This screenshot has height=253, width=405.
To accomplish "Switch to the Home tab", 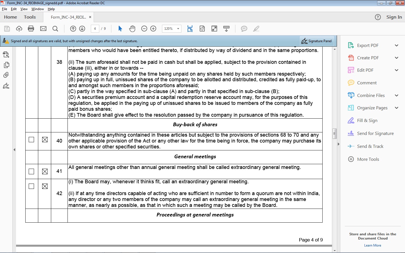I will (x=10, y=17).
